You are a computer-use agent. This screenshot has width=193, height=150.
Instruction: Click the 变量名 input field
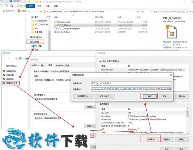(x=131, y=83)
